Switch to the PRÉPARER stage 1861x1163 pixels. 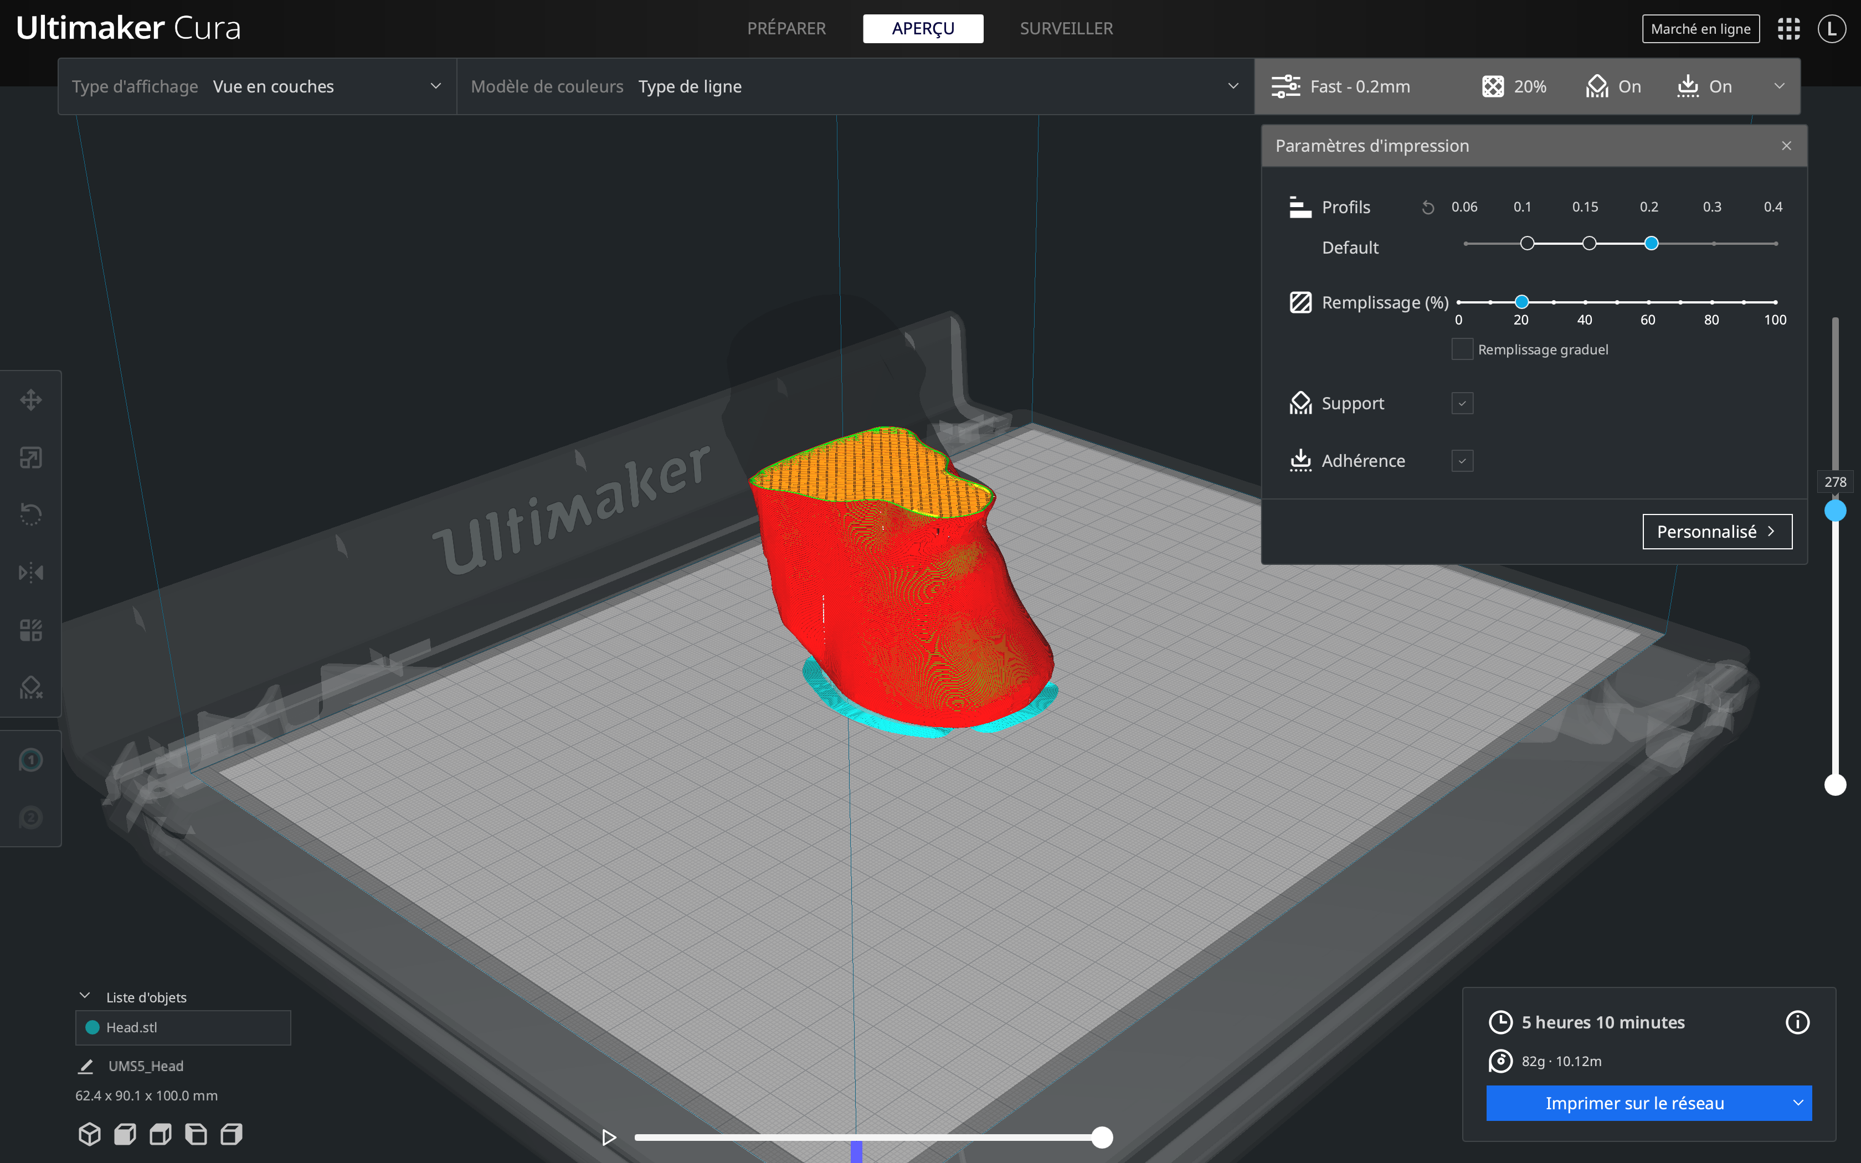[786, 28]
